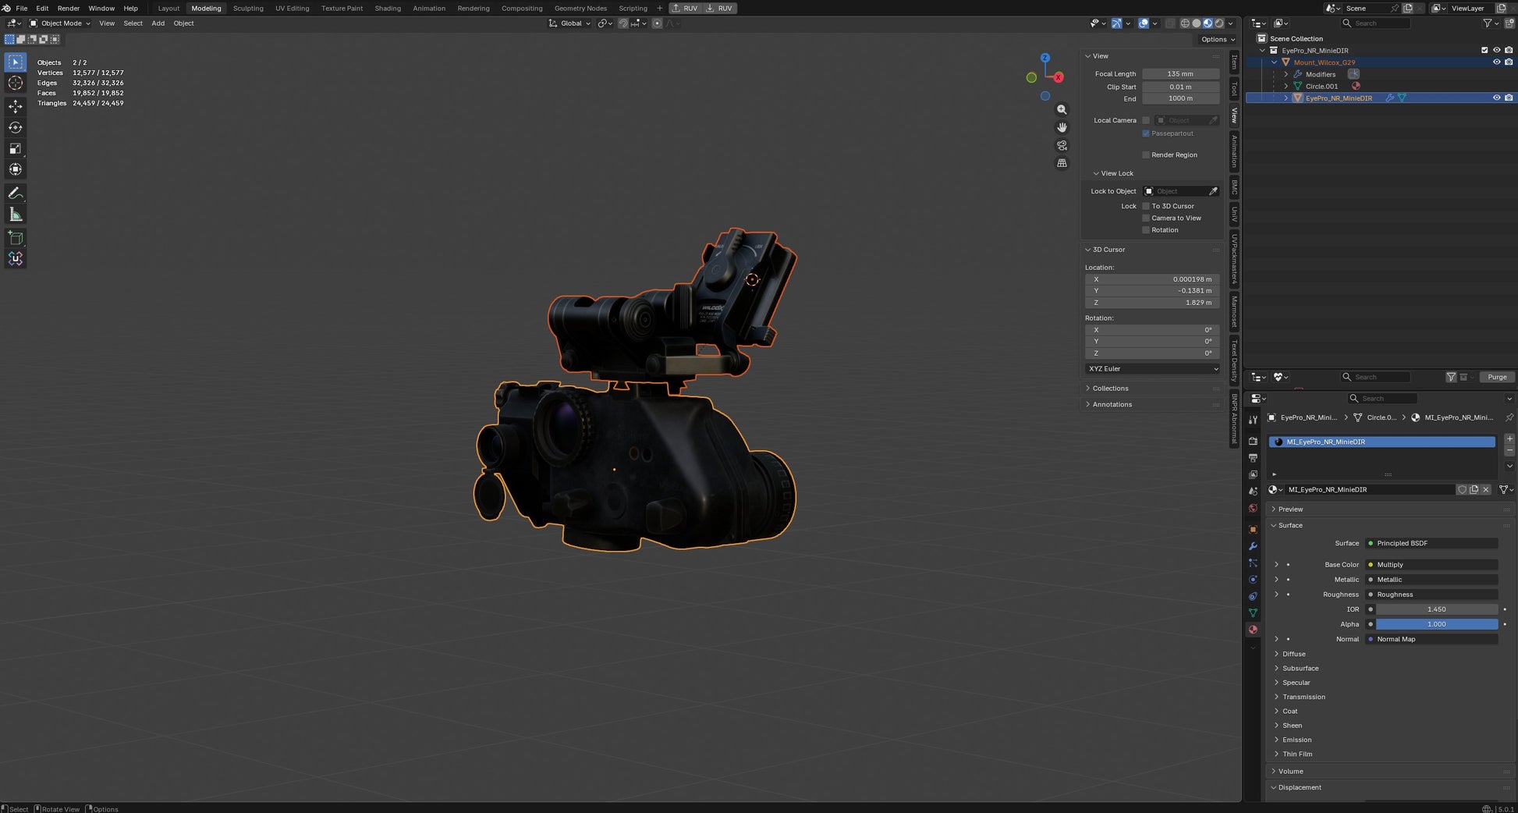Screen dimensions: 1518x813
Task: Switch to wireframe viewport shading
Action: tap(1185, 23)
